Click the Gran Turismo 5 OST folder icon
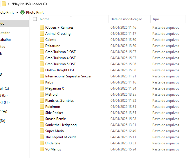 (x=42, y=64)
